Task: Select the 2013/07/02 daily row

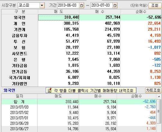Action: [x=79, y=112]
